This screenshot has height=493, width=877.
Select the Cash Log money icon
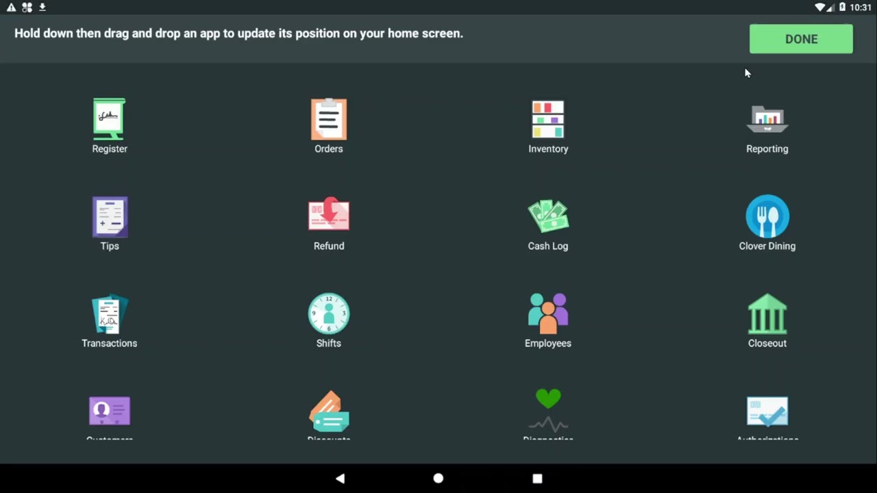(548, 216)
